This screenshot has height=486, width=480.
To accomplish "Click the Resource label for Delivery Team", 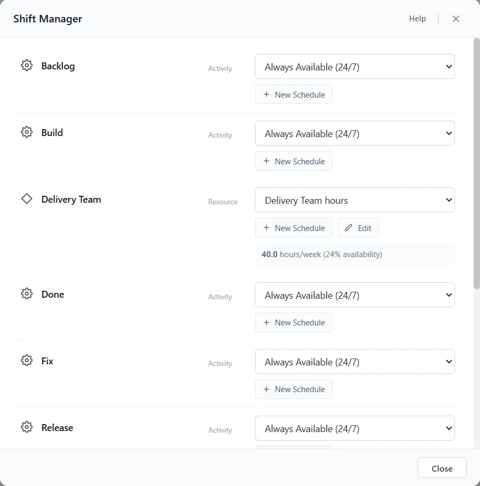I will point(223,202).
